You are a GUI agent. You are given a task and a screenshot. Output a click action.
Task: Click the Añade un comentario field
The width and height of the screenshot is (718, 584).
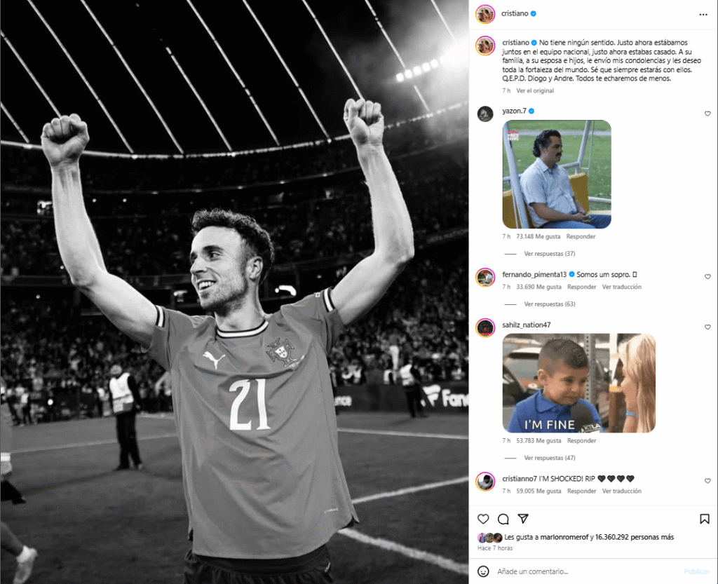[x=586, y=571]
